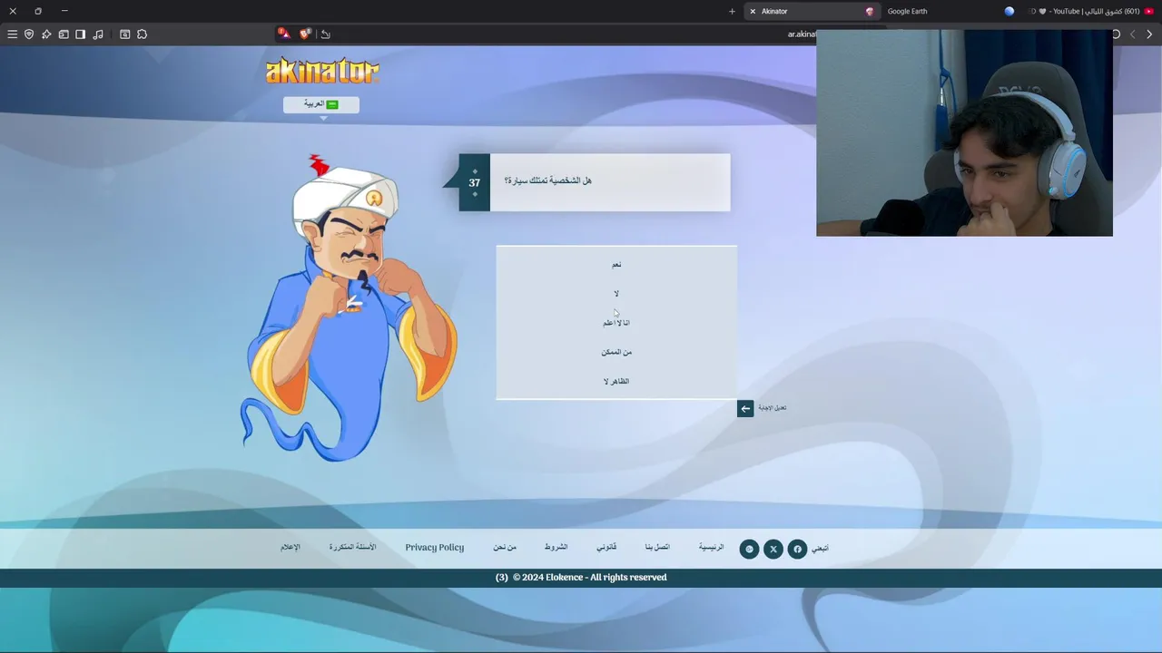This screenshot has width=1162, height=653.
Task: Click the الشروط footer link
Action: 556,548
